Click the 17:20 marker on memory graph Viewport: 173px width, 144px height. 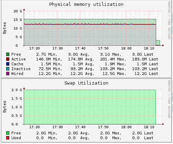coord(34,48)
